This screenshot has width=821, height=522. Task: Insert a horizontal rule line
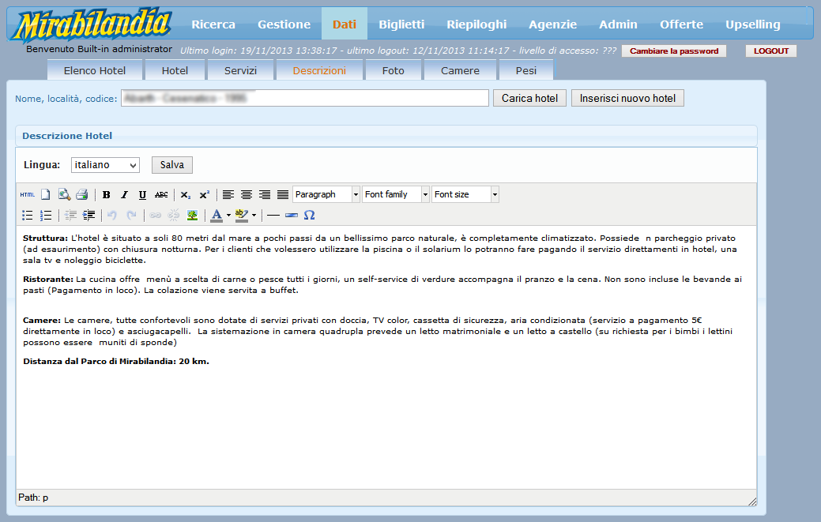tap(273, 215)
